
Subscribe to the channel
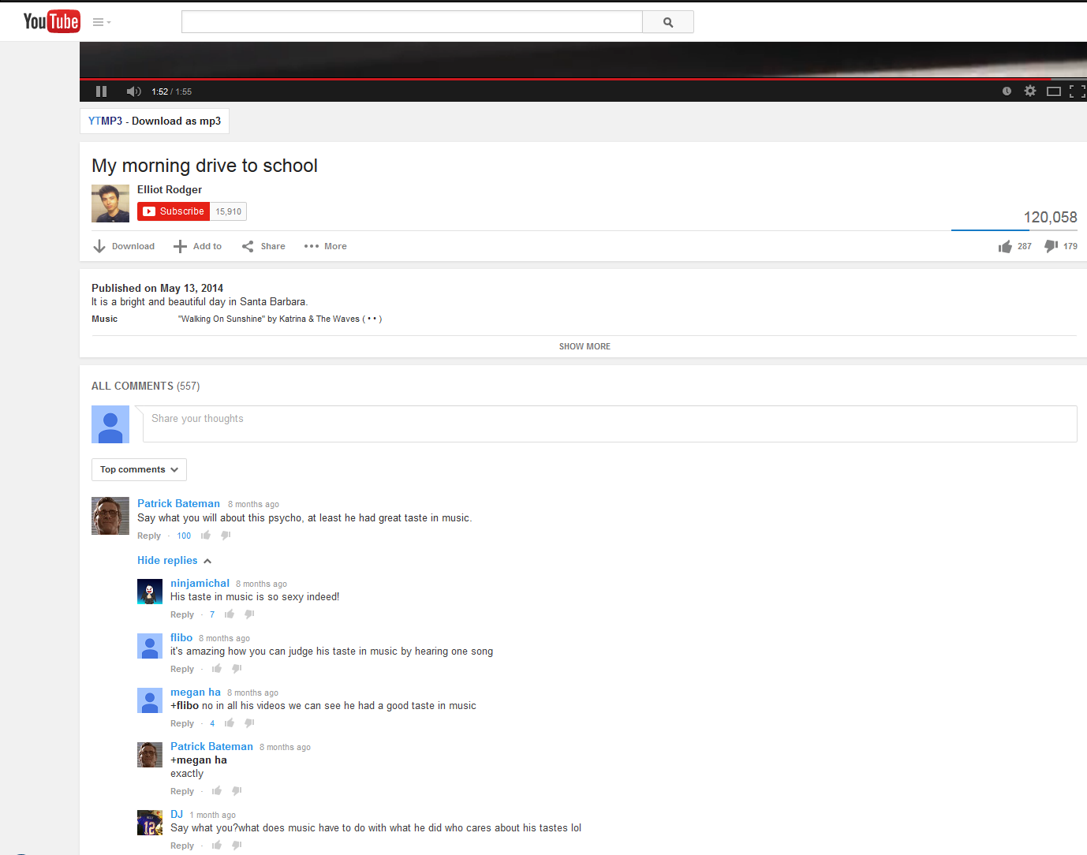(174, 211)
